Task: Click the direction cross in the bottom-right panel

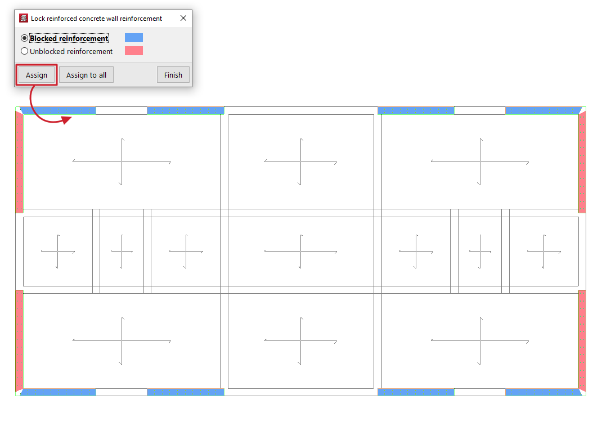Action: click(x=480, y=340)
